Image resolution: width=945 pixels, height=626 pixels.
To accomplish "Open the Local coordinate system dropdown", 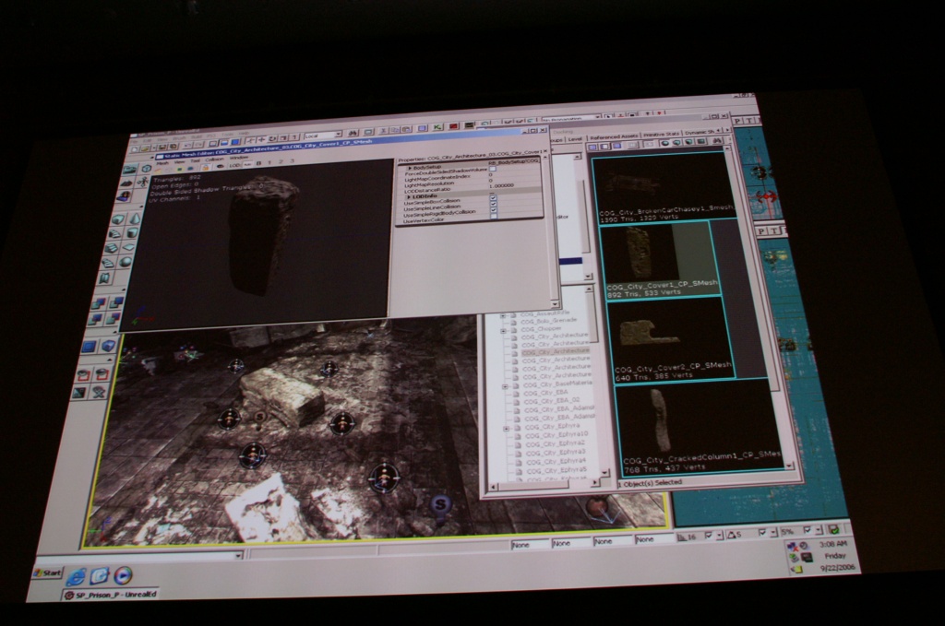I will 324,135.
